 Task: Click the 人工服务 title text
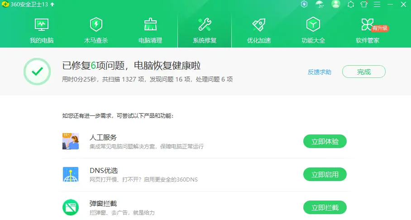[x=103, y=138]
